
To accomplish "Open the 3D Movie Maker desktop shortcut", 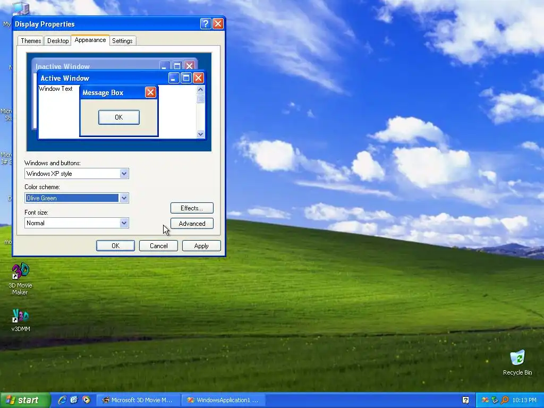I will click(x=20, y=279).
